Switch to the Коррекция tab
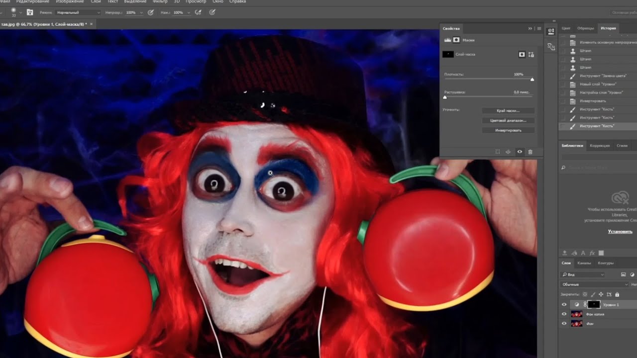637x358 pixels. pos(600,146)
